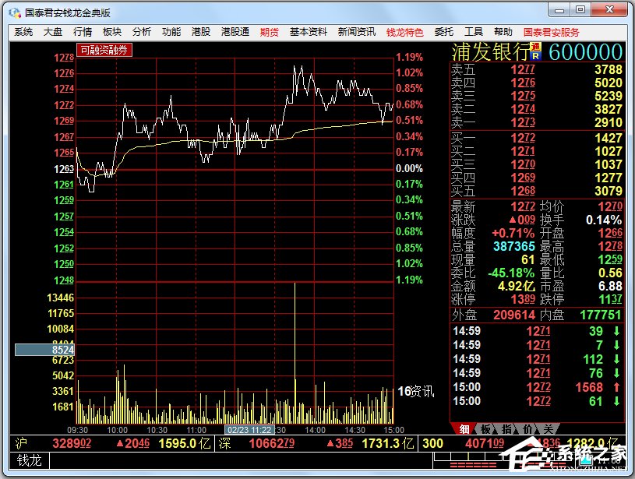Click the 卖一 volume 2910

pyautogui.click(x=609, y=123)
